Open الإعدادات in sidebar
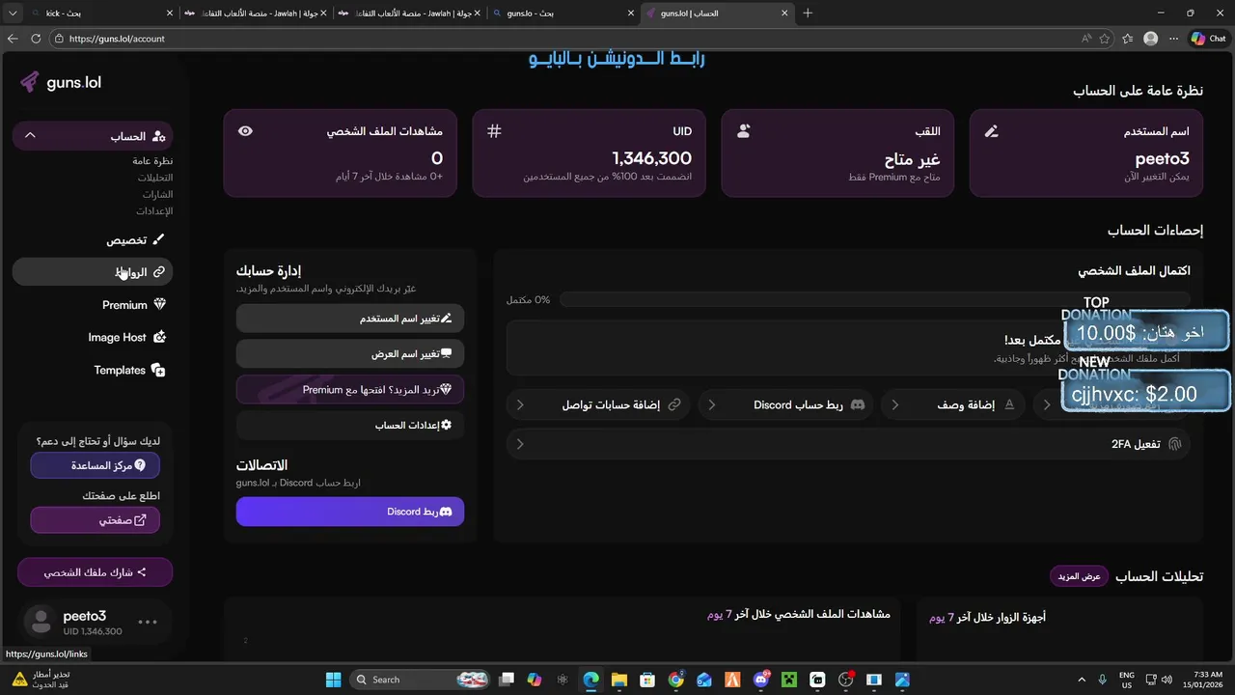 click(x=154, y=210)
